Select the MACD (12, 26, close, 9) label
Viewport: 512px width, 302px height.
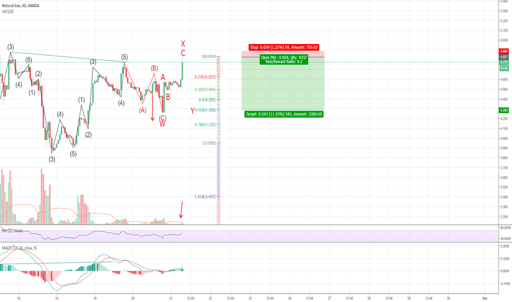(x=19, y=248)
